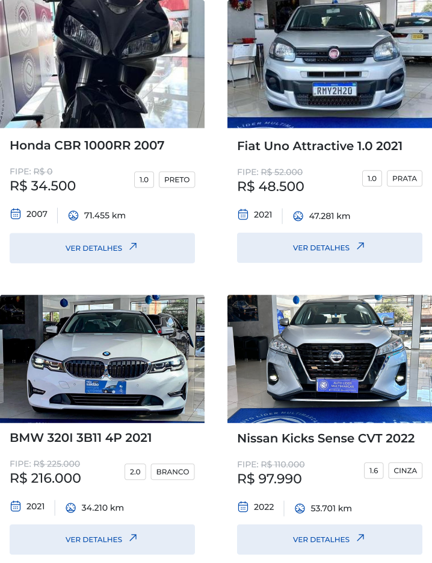The image size is (432, 563).
Task: Open the silver Fiat Uno photo
Action: pos(330,64)
